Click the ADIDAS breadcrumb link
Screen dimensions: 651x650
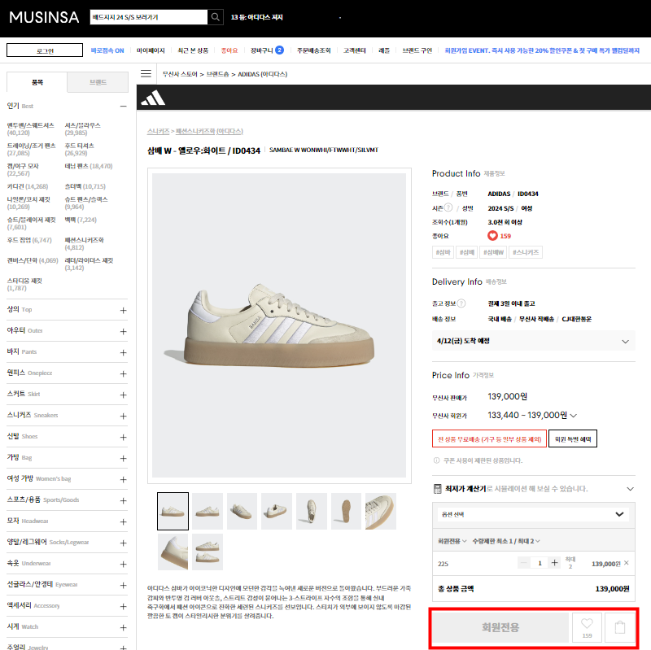coord(262,74)
